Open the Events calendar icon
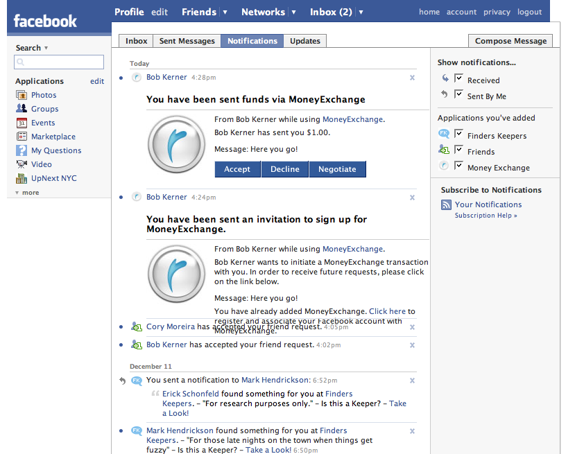This screenshot has height=454, width=584. [22, 123]
